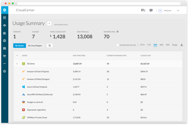188x125 pixels.
Task: Switch to the By Tenant tab
Action: (19, 46)
